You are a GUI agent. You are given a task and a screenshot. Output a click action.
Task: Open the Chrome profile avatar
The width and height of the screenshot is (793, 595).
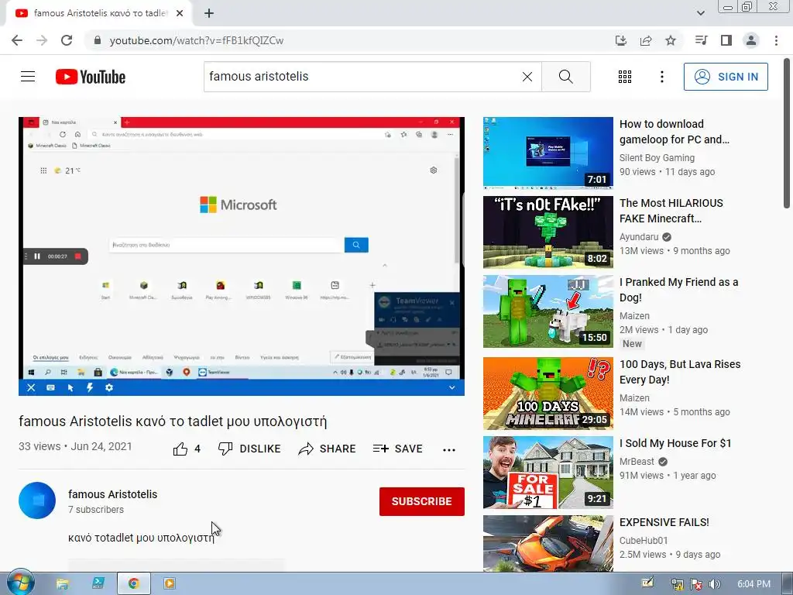(x=751, y=40)
